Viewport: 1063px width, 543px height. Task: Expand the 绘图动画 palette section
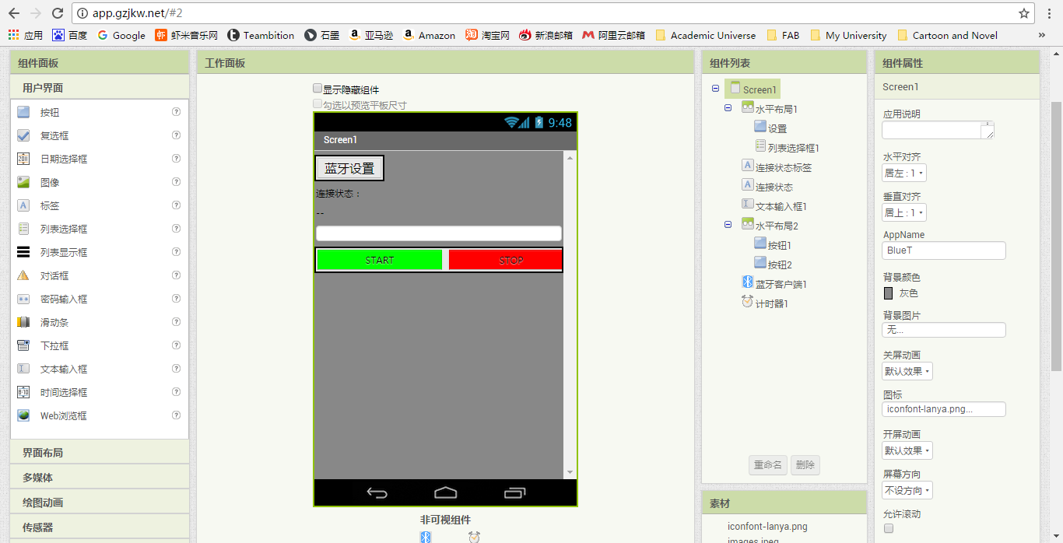100,502
